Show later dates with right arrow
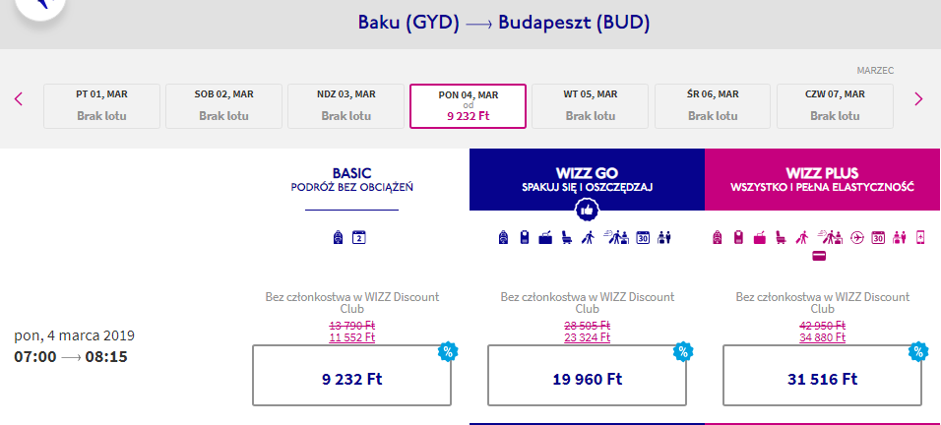Image resolution: width=941 pixels, height=425 pixels. click(918, 98)
